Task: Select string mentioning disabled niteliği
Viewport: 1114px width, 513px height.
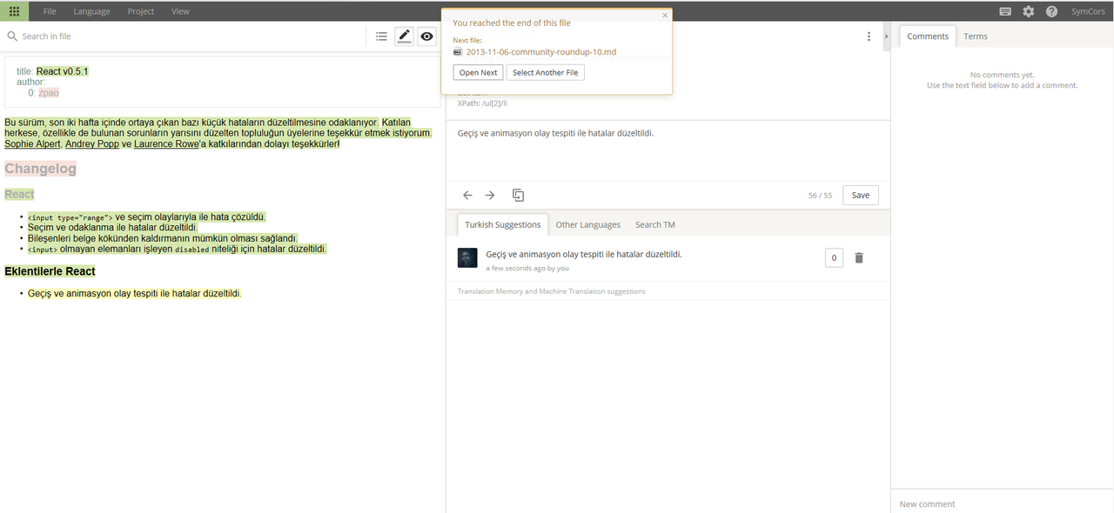Action: point(177,249)
